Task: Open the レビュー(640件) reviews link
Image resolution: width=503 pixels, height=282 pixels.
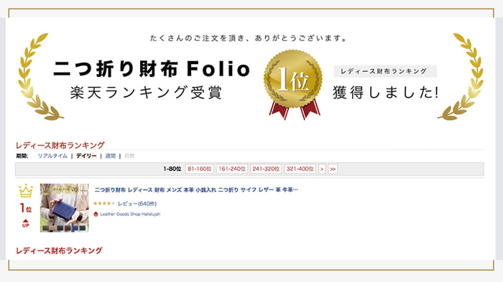Action: point(137,204)
